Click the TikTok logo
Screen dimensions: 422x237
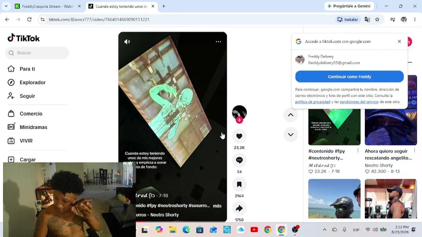(24, 38)
